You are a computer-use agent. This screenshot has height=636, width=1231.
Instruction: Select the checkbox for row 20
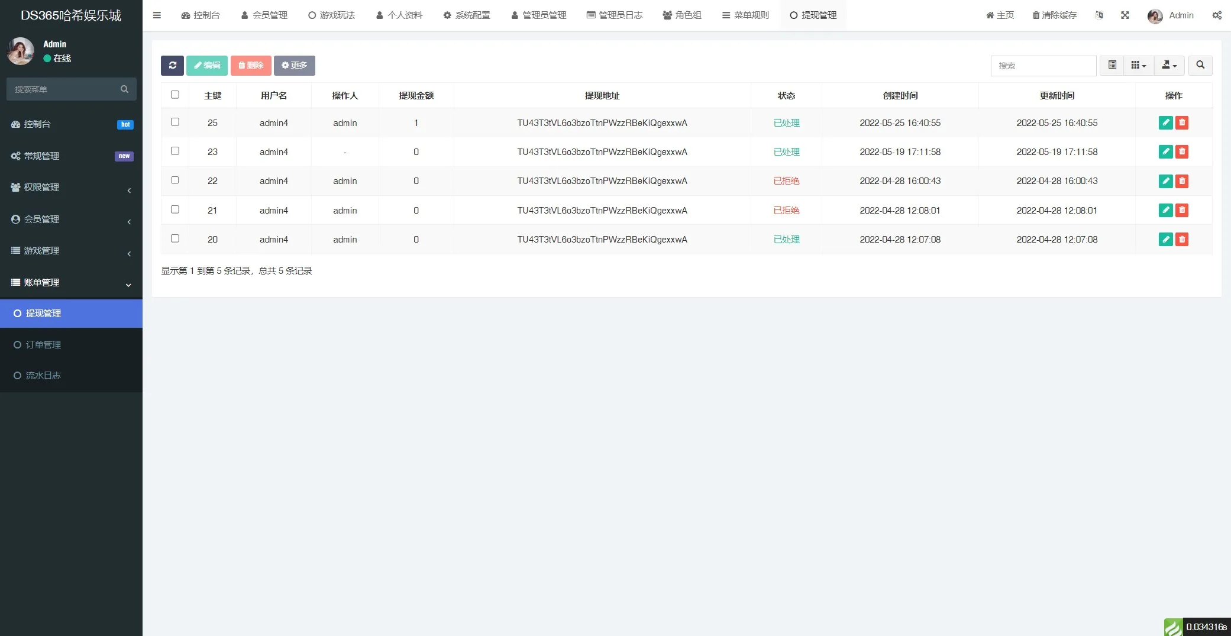click(175, 238)
